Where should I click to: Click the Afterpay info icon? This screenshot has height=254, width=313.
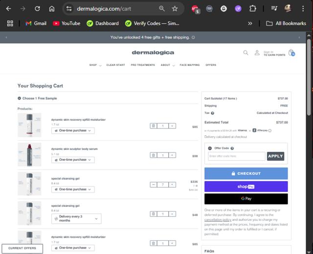click(270, 130)
